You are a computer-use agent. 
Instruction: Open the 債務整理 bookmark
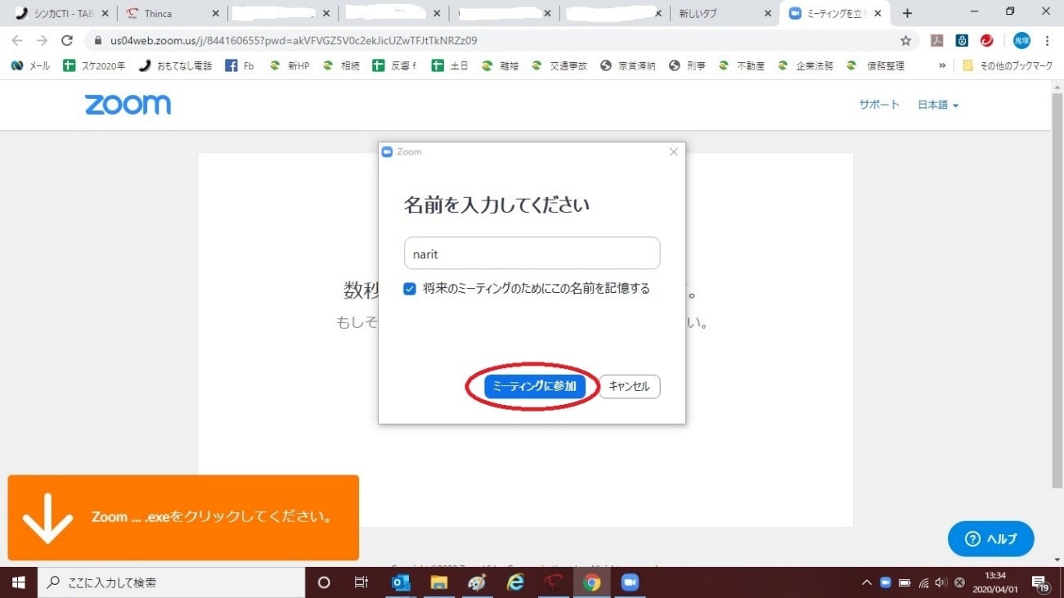click(x=875, y=65)
